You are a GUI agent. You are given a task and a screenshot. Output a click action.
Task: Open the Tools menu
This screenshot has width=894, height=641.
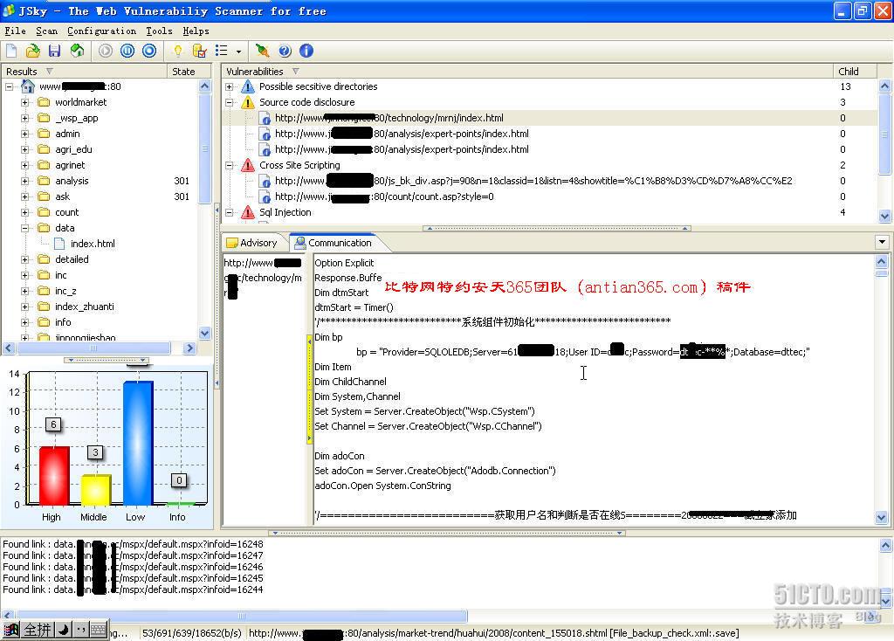(159, 31)
